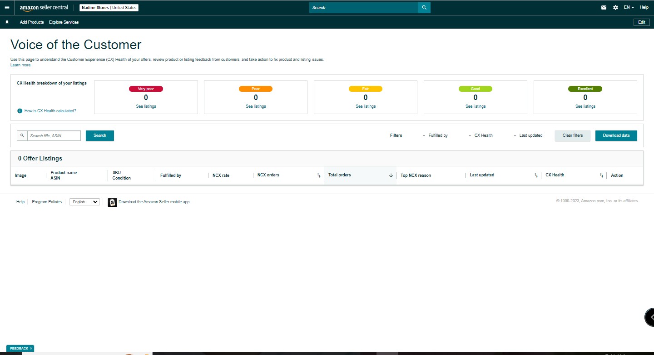Viewport: 654px width, 355px height.
Task: Click the FEEDBACK tab label
Action: click(x=19, y=349)
